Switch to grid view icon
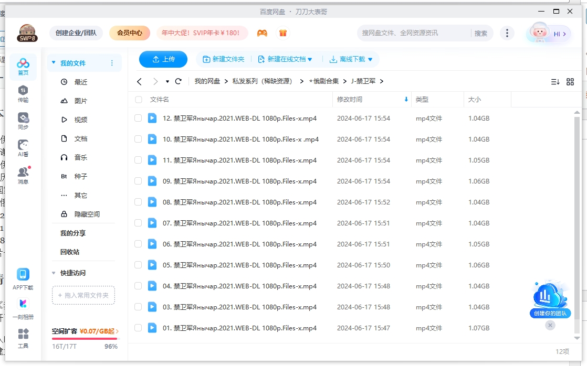This screenshot has height=366, width=587. click(570, 81)
